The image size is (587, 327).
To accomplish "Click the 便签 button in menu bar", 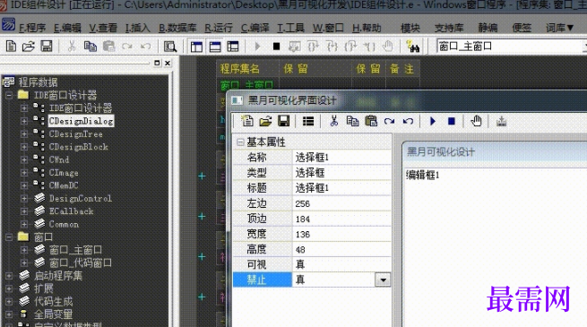I will pos(522,28).
